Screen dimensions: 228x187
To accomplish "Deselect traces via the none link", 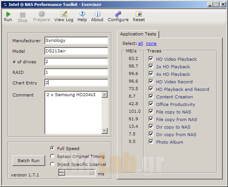I will click(x=151, y=43).
